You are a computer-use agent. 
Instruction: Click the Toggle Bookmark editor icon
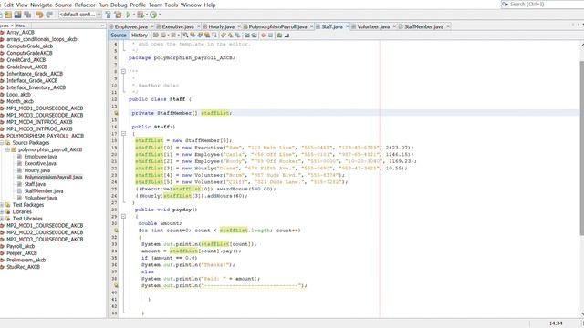[237, 36]
